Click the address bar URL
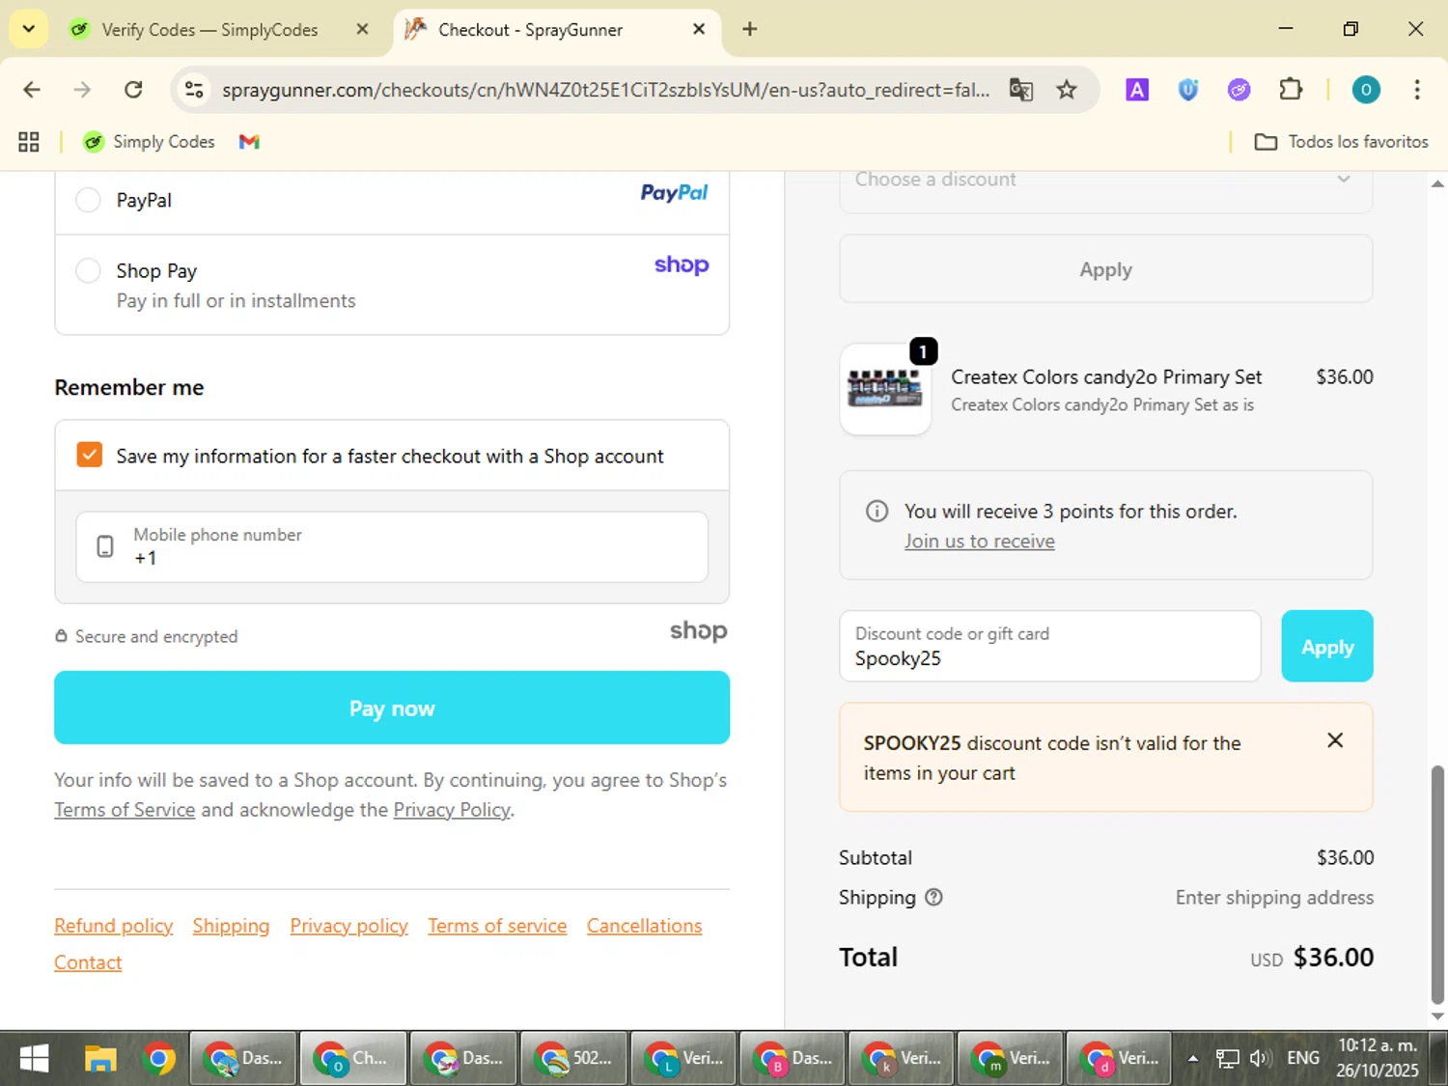 [605, 90]
